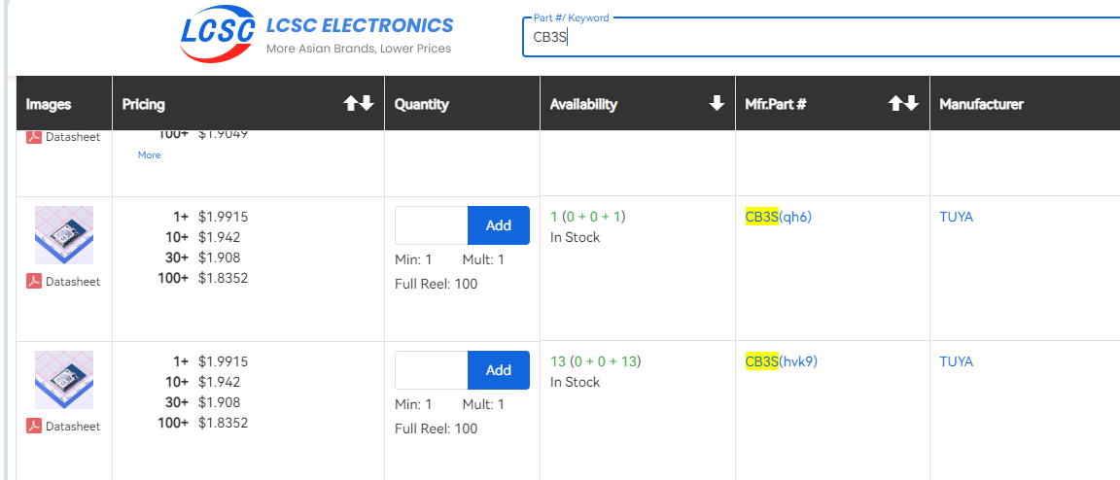Select $1.9915 price in CB3S(qh6) row

click(x=223, y=217)
